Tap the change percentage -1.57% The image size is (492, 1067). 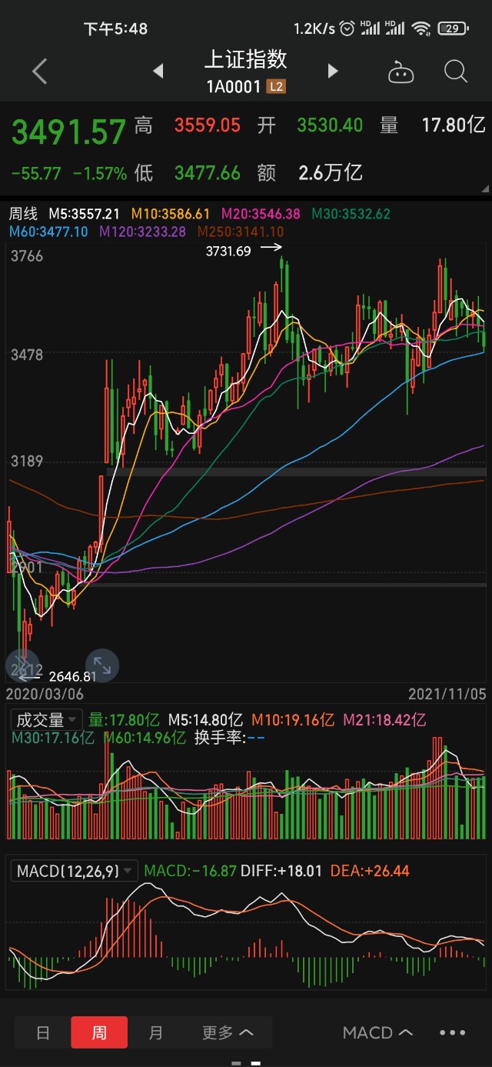(x=100, y=174)
